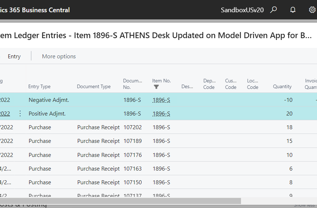The height and width of the screenshot is (208, 317).
Task: Open item 1896-S link in Positive Adjmt. row
Action: [161, 114]
